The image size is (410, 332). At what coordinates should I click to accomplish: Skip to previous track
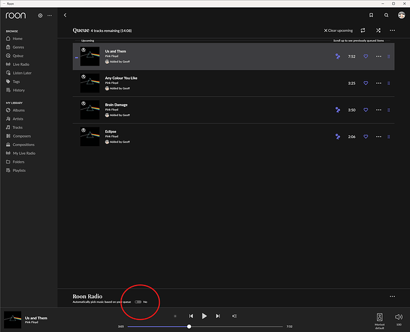click(x=191, y=316)
